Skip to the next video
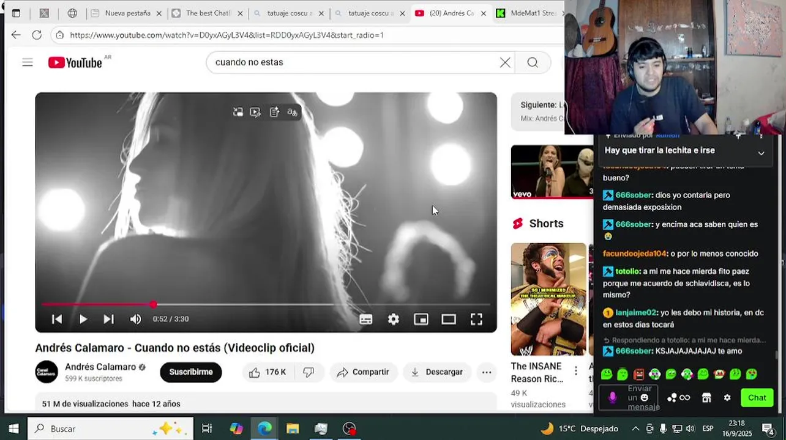The image size is (786, 440). coord(108,319)
